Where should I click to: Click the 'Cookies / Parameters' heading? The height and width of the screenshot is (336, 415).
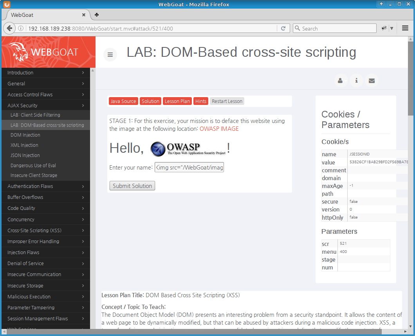[x=345, y=119]
